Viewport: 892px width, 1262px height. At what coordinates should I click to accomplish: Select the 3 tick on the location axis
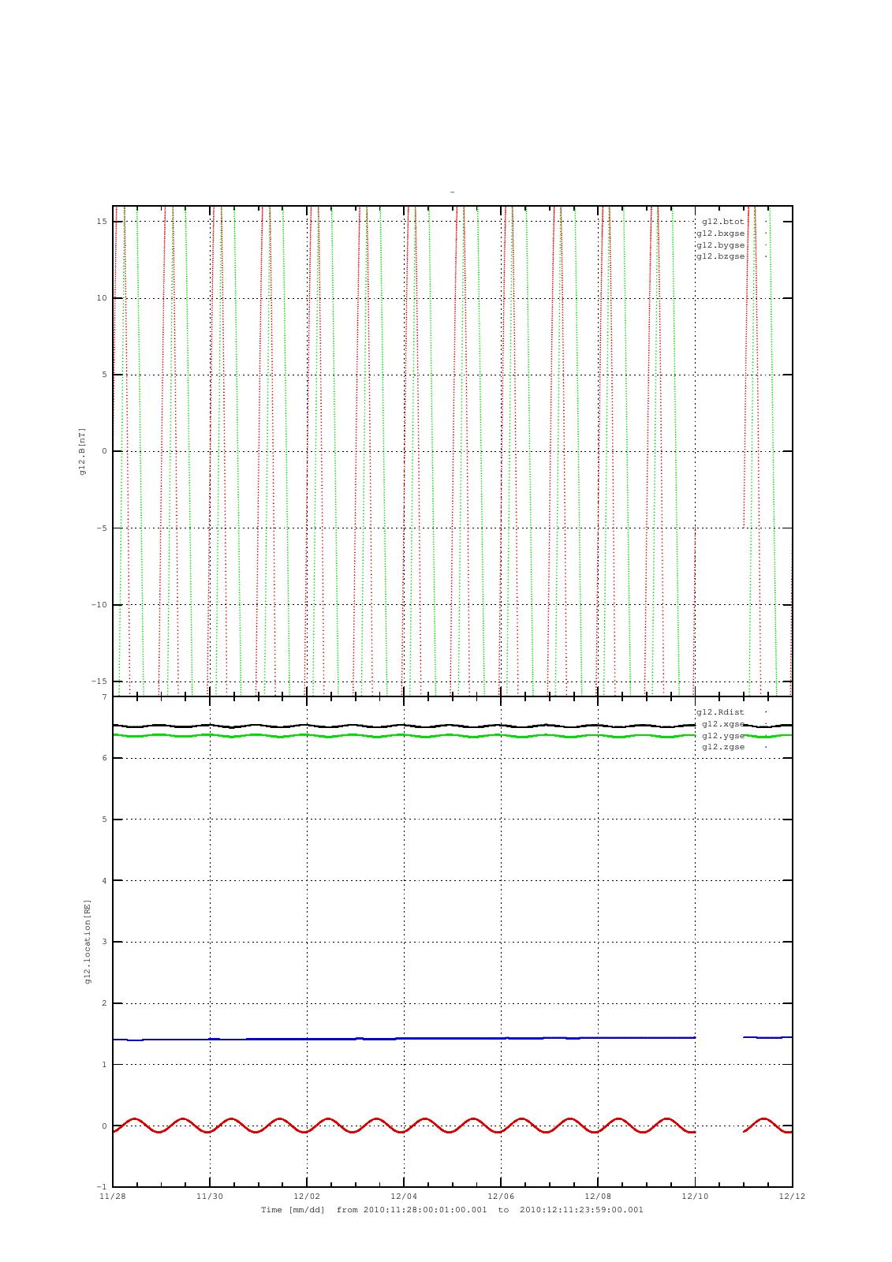point(104,942)
